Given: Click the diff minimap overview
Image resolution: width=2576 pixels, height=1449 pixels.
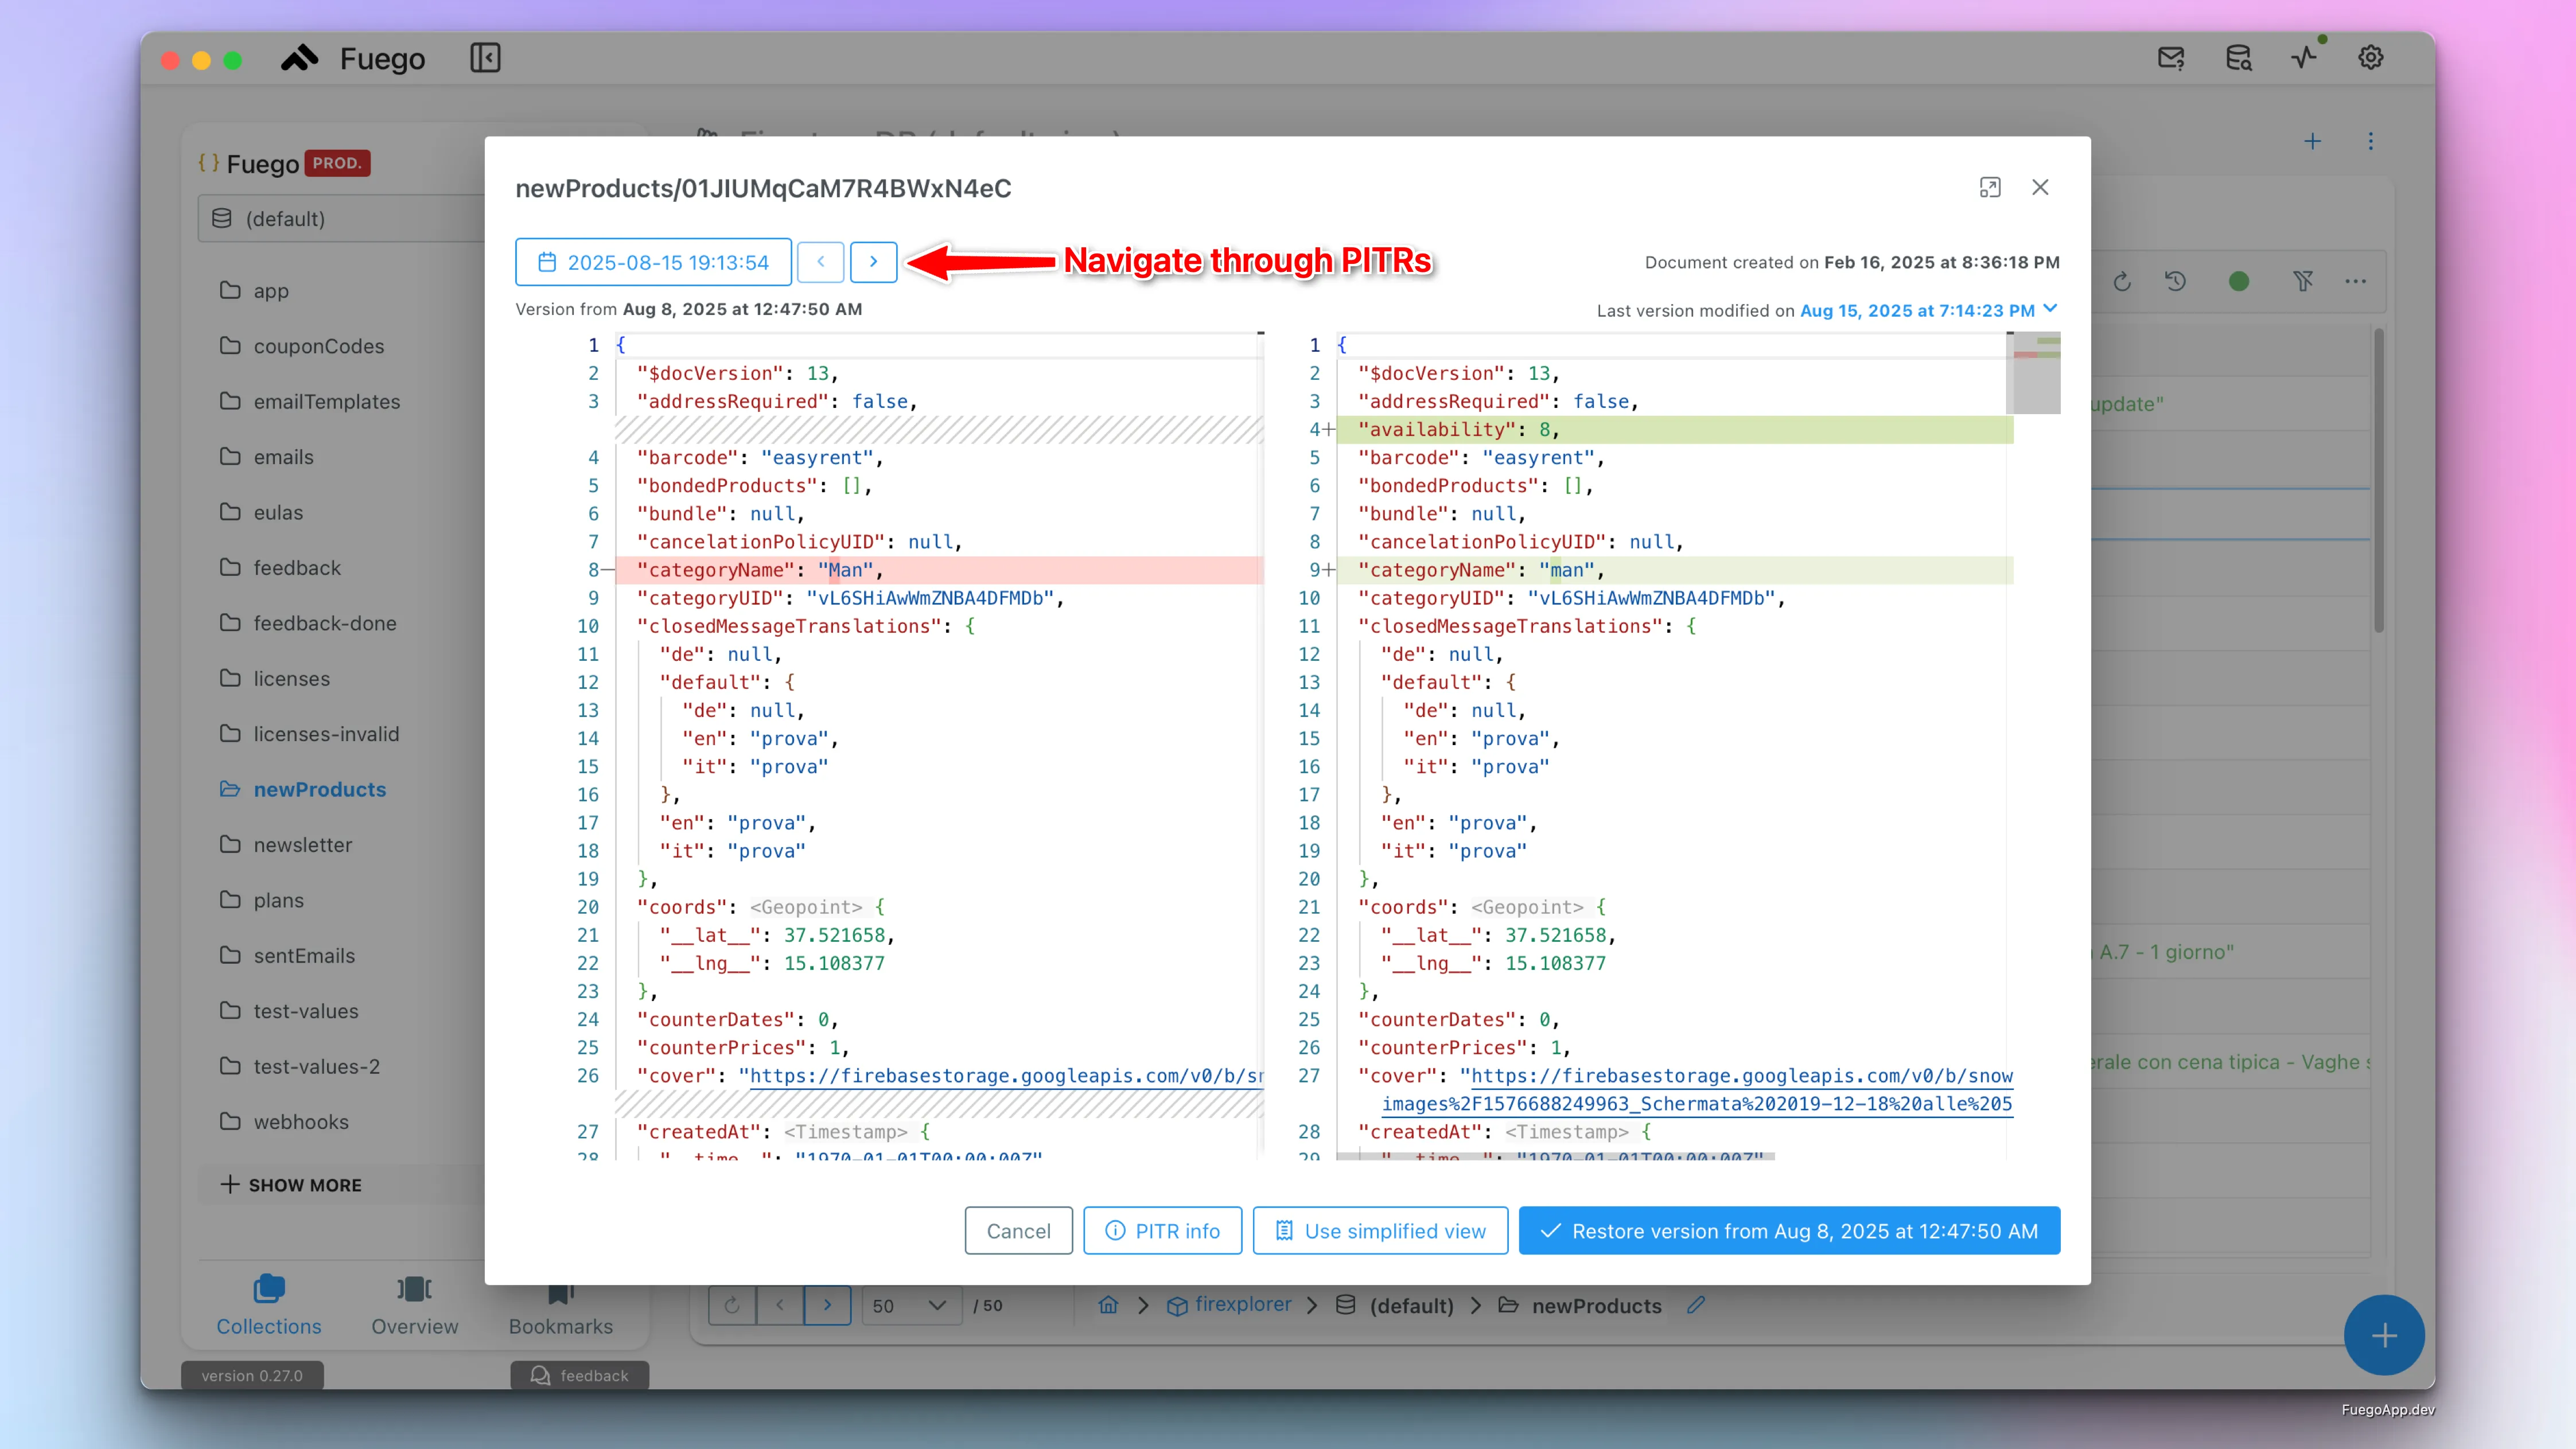Looking at the screenshot, I should tap(2035, 373).
